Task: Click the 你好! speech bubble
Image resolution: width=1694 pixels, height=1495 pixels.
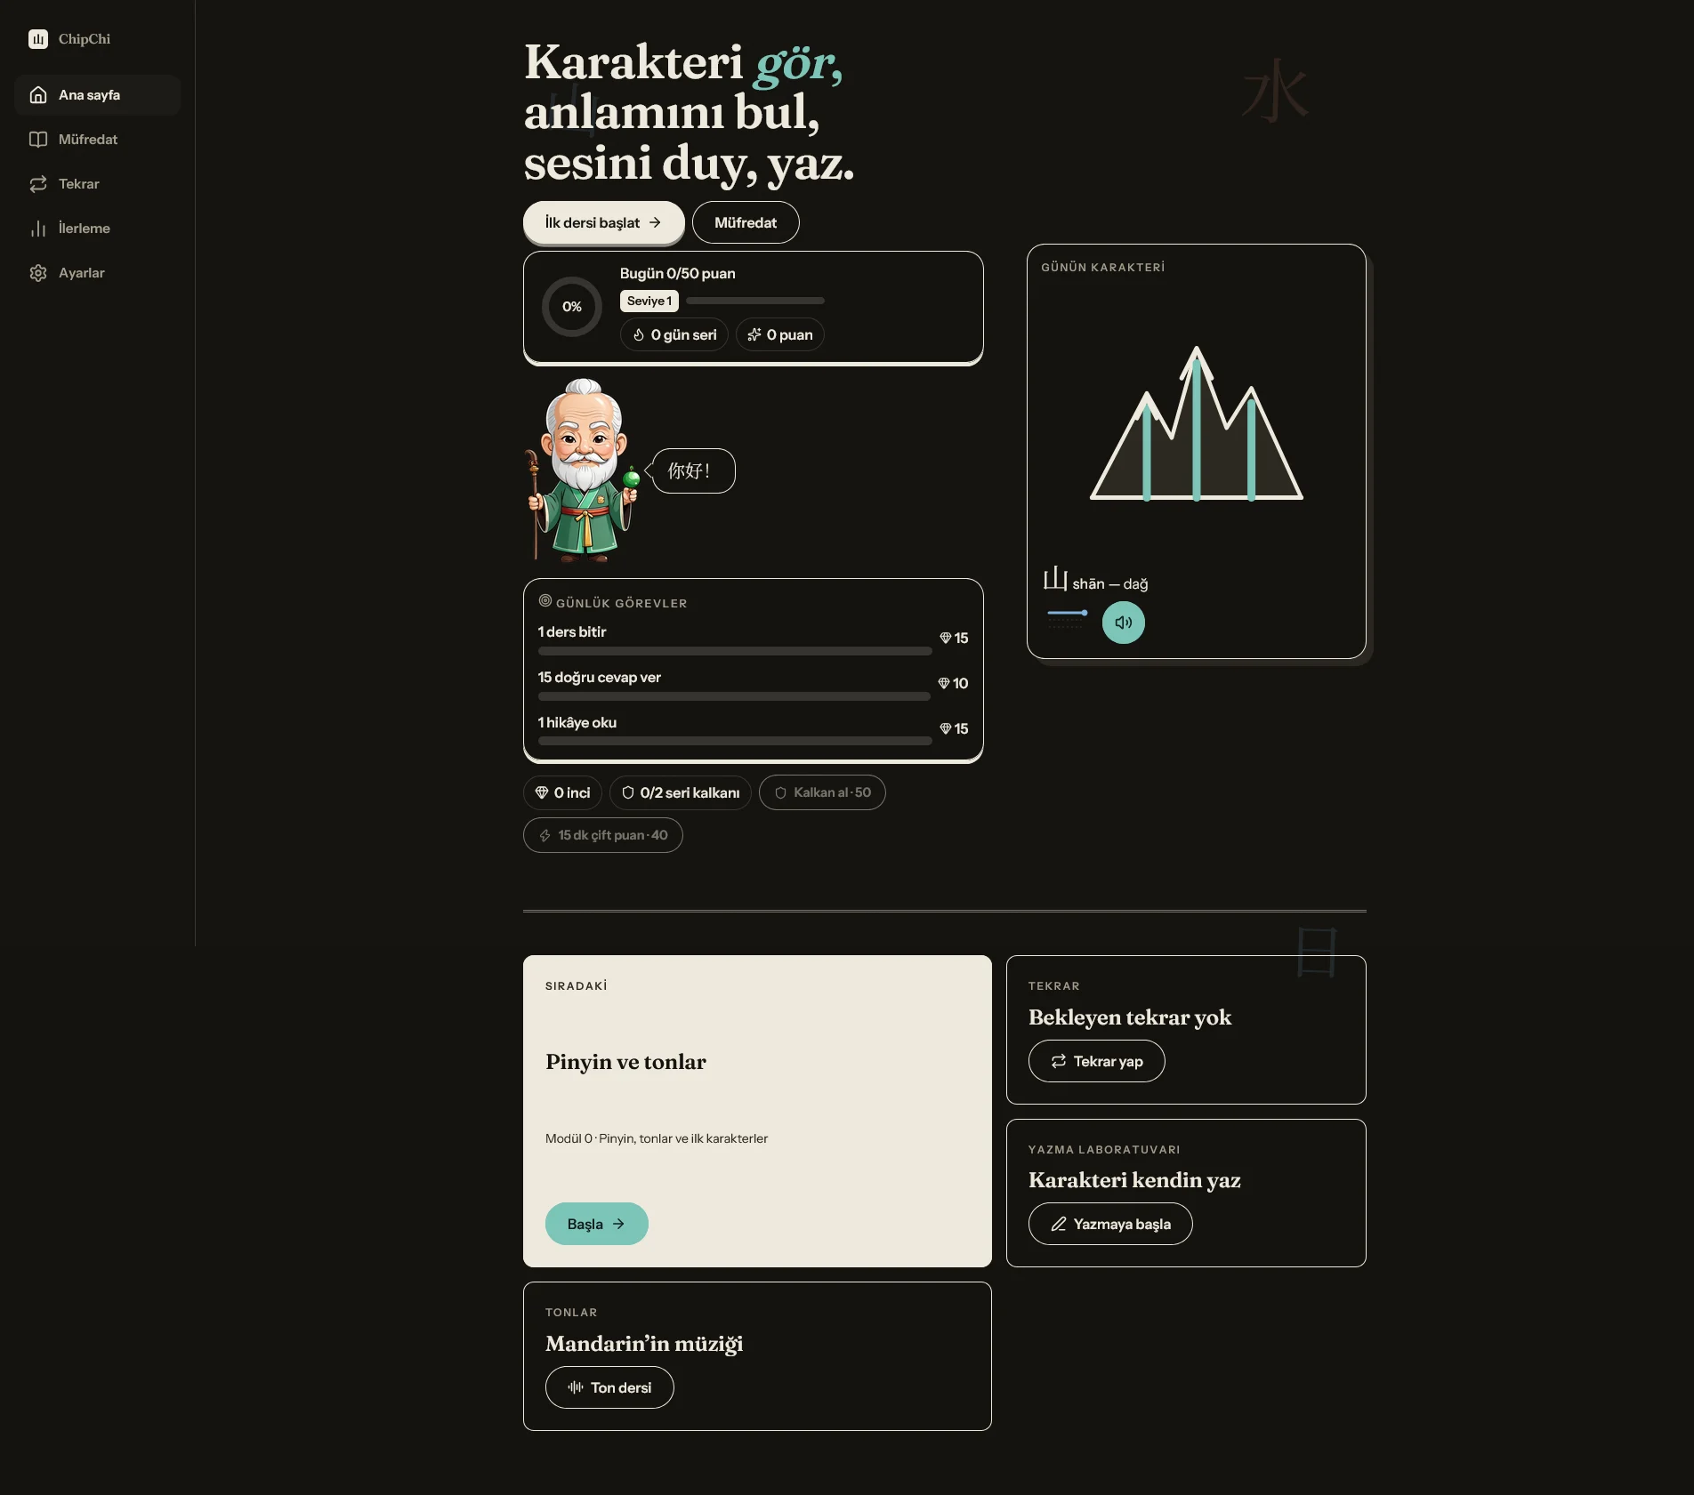Action: tap(690, 470)
